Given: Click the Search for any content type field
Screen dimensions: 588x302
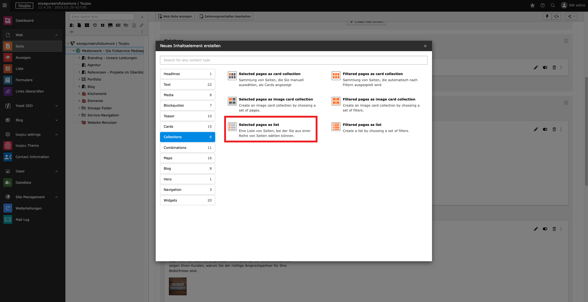Looking at the screenshot, I should 294,60.
